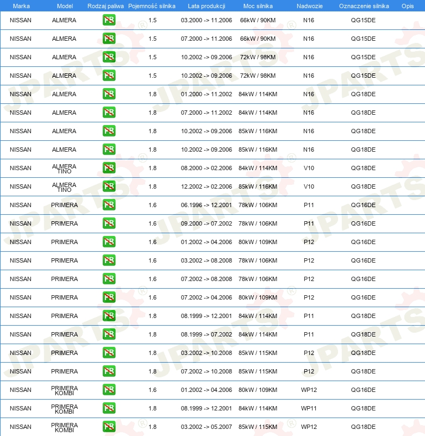Click petrol icon in Primera Kombi 03.2002 -> 05.2007 row
This screenshot has height=436, width=425.
click(109, 427)
